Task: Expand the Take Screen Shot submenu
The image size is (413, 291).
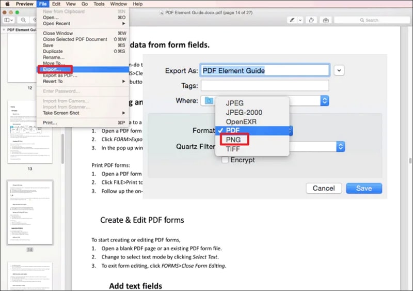Action: click(83, 113)
